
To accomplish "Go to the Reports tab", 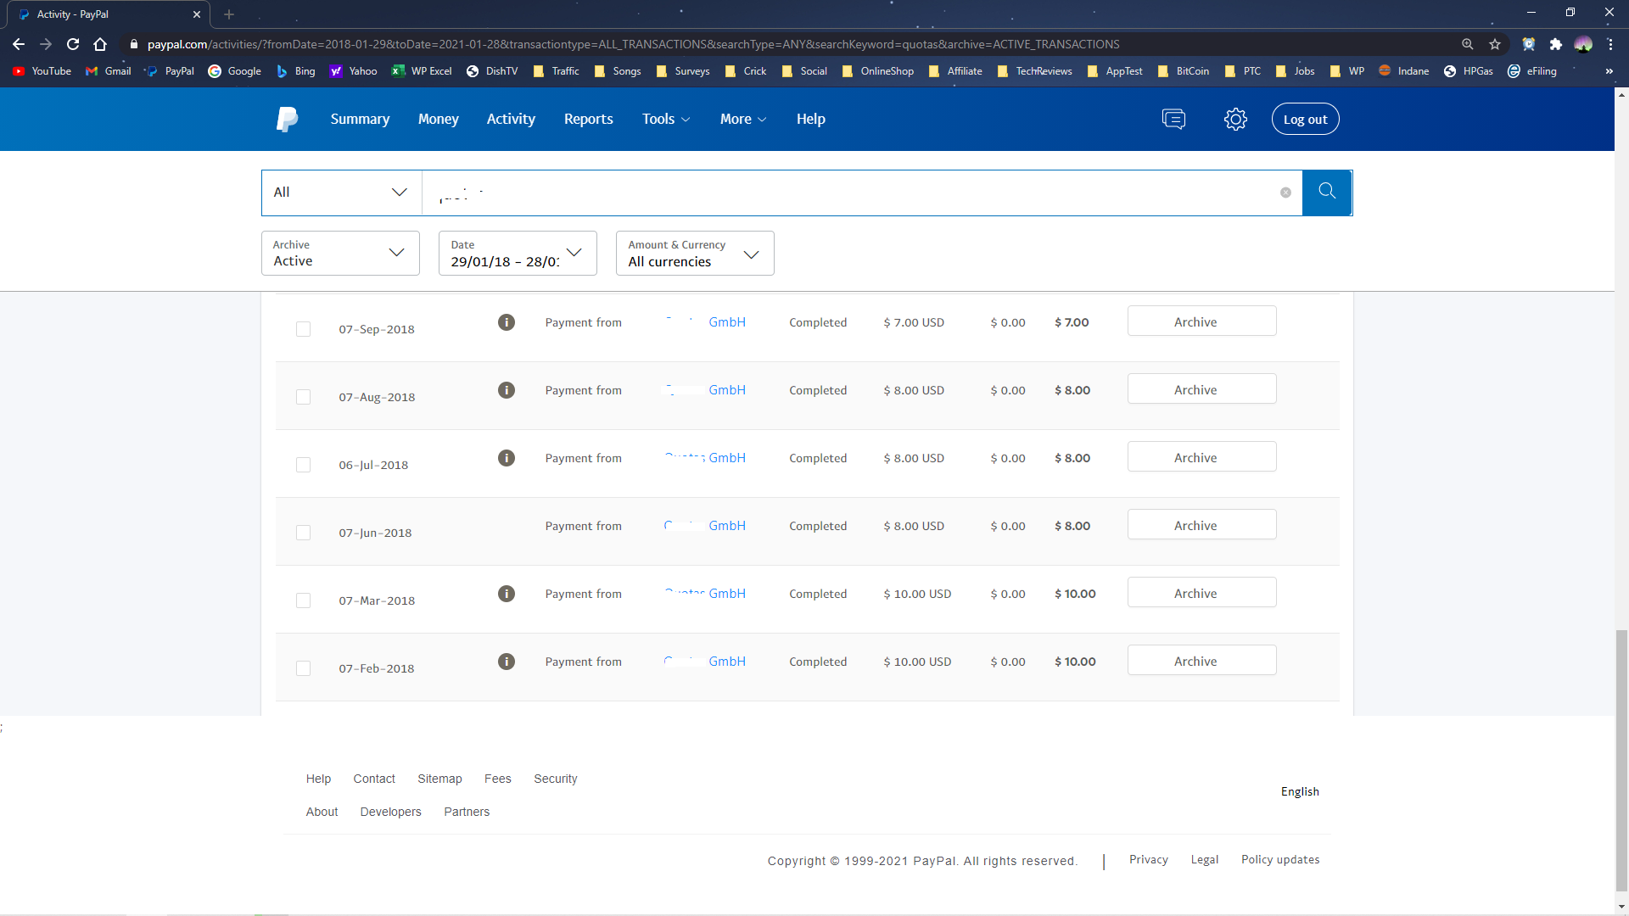I will click(588, 119).
